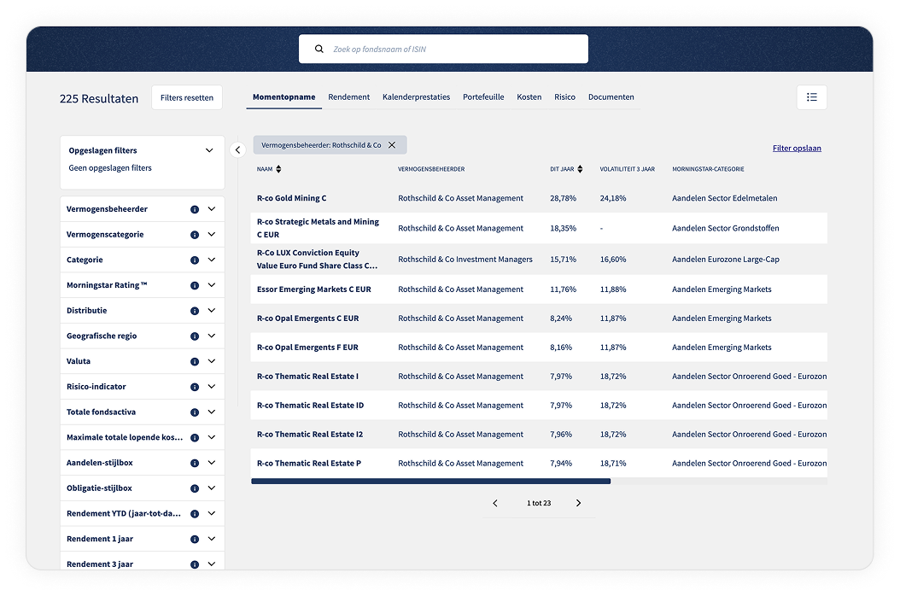The image size is (900, 596).
Task: Click the Filter opslaan link
Action: [x=796, y=148]
